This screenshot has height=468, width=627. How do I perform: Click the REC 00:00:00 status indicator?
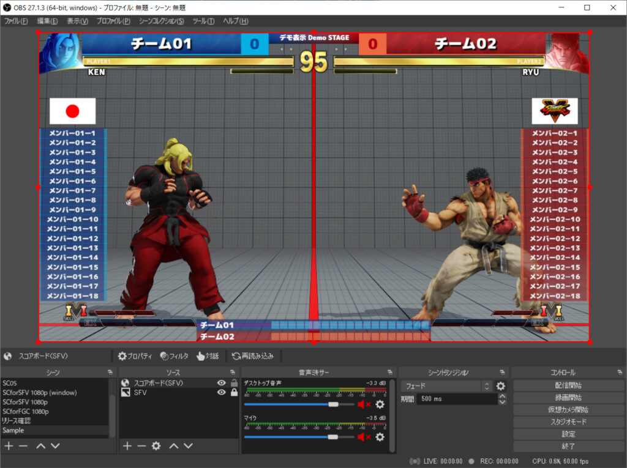tap(494, 461)
